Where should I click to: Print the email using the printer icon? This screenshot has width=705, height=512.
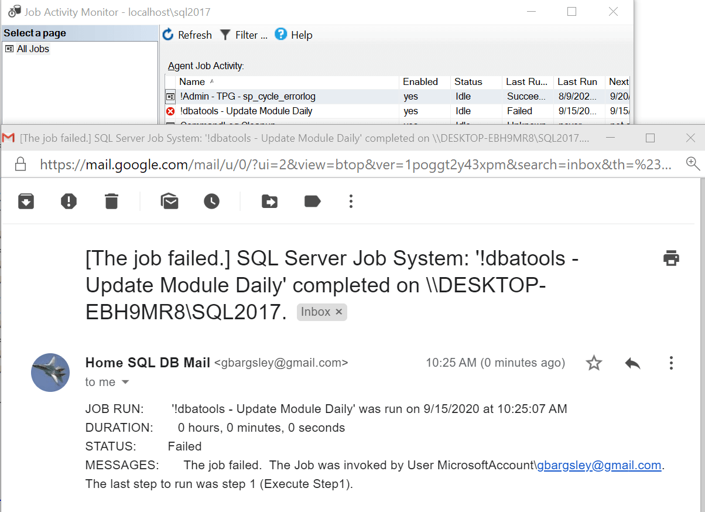tap(671, 258)
